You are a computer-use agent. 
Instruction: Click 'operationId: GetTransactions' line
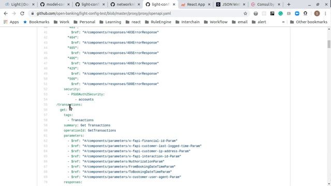pos(89,131)
